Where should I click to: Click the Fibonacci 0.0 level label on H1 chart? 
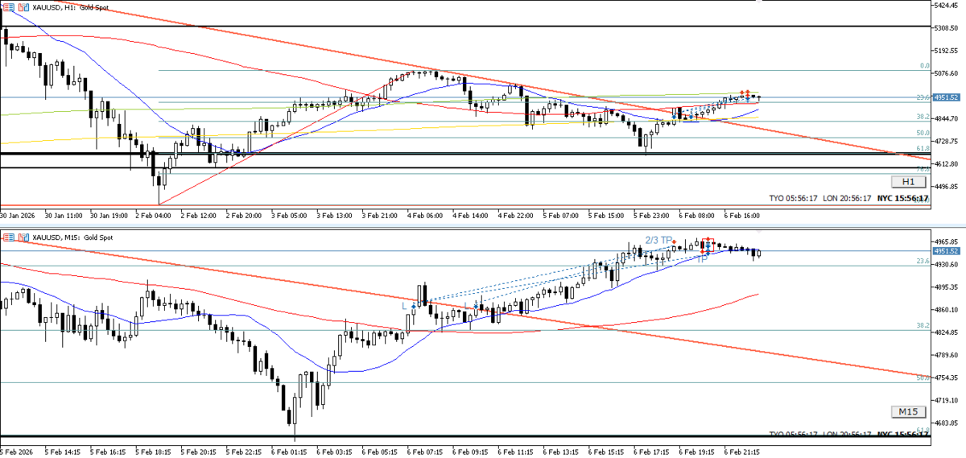click(x=925, y=66)
